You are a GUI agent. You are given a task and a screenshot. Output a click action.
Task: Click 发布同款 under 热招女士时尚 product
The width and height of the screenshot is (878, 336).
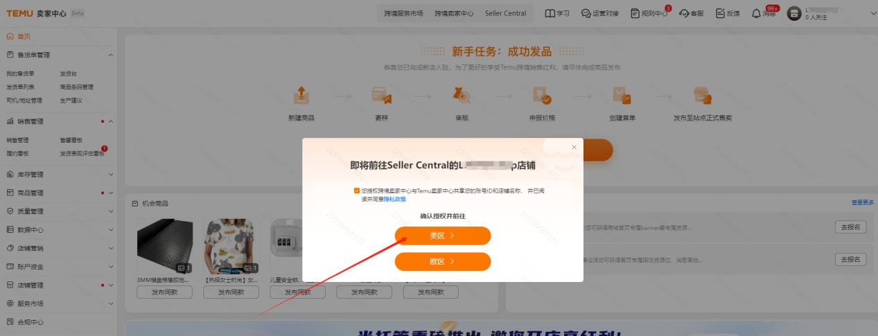pos(231,292)
